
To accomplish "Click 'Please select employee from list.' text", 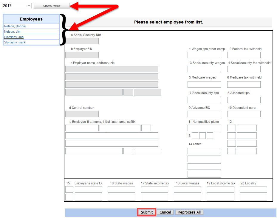I will pos(168,22).
